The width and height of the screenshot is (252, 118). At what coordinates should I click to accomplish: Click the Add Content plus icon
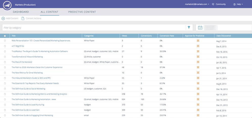[x=3, y=18]
